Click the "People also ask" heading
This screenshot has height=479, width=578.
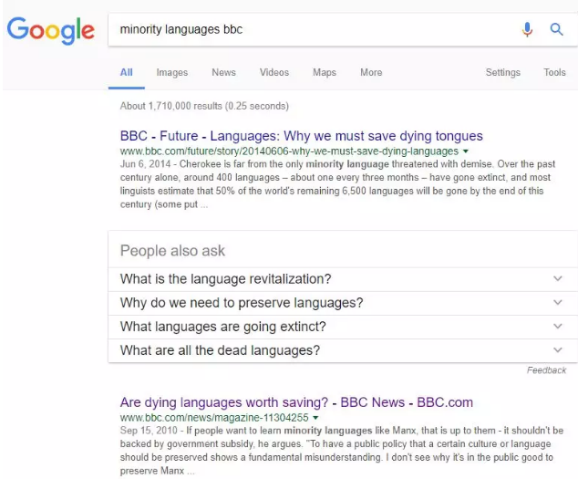pos(172,251)
